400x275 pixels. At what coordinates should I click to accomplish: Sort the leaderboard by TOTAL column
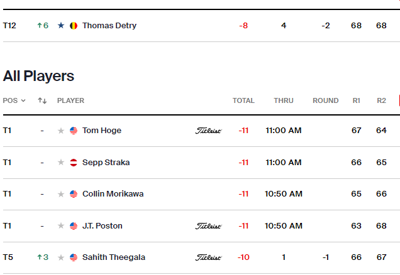coord(243,100)
